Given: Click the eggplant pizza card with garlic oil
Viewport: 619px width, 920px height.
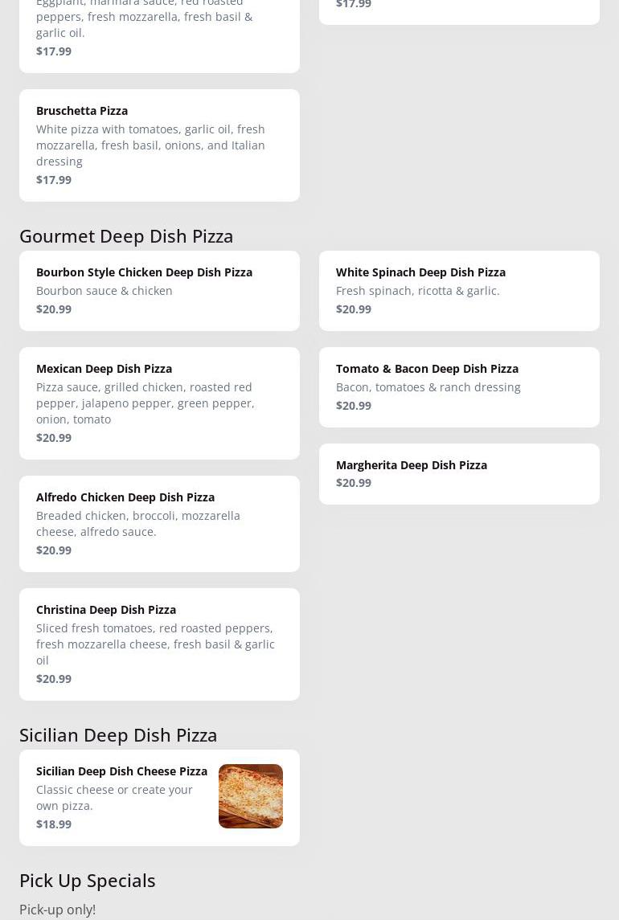Looking at the screenshot, I should click(159, 32).
